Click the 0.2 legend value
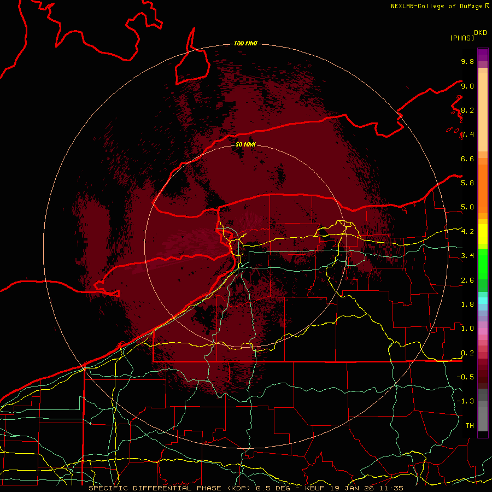This screenshot has width=492, height=492. [467, 353]
